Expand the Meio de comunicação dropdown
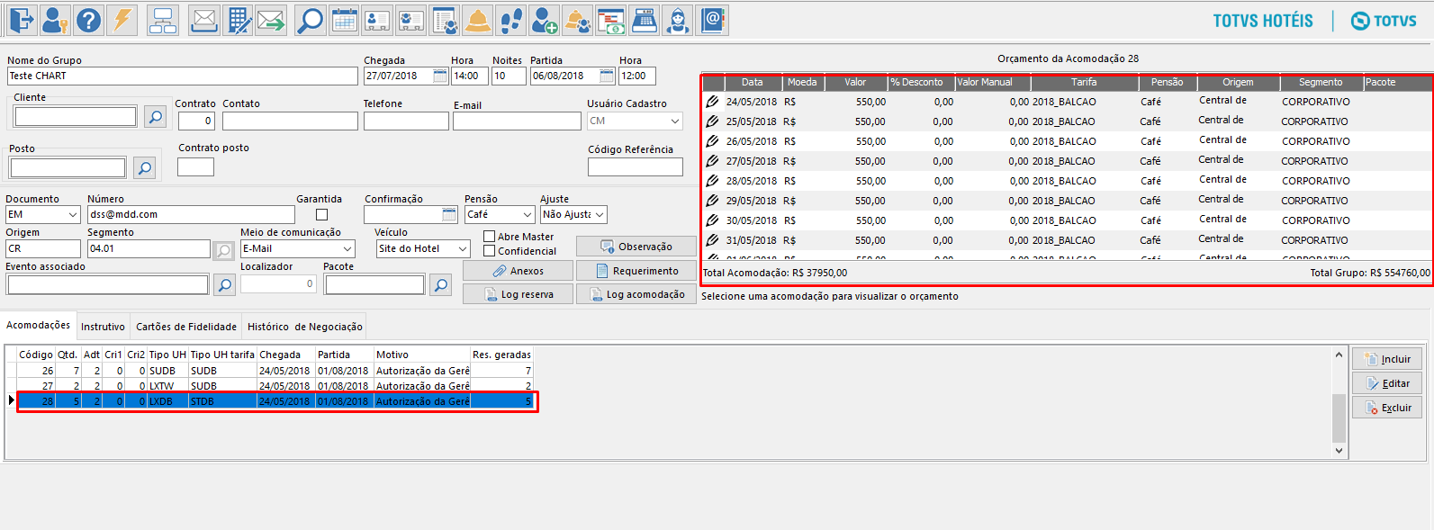 coord(347,249)
